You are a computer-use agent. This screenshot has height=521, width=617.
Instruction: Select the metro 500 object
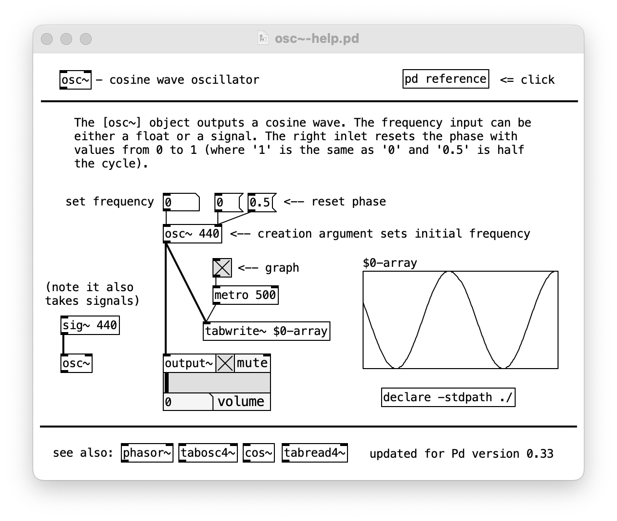246,295
